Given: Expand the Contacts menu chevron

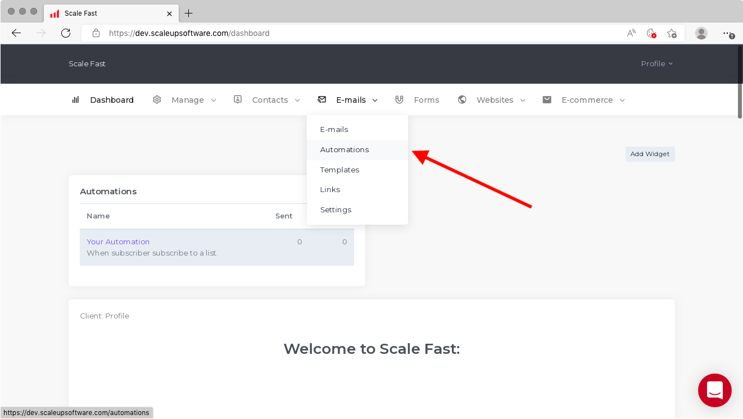Looking at the screenshot, I should (x=297, y=101).
